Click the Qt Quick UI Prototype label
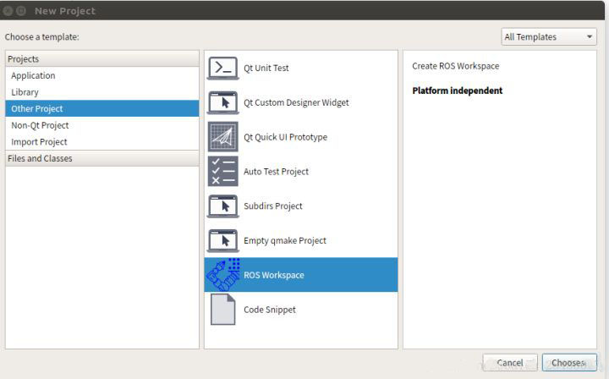 [x=285, y=137]
